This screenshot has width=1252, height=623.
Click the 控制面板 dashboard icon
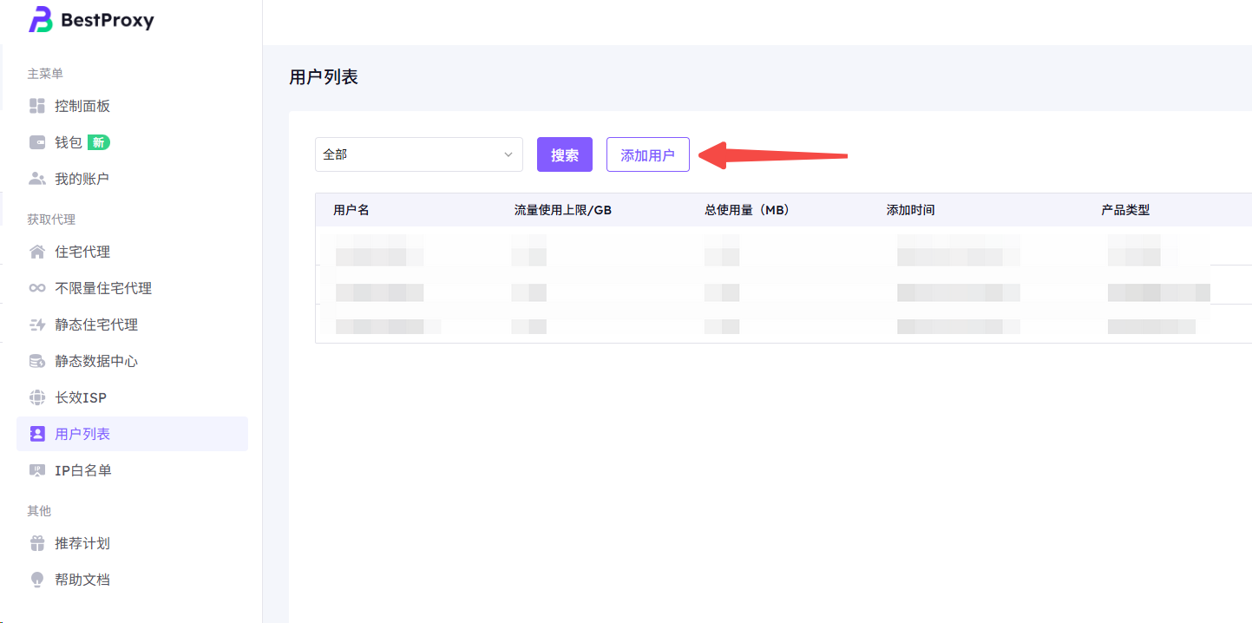coord(37,106)
